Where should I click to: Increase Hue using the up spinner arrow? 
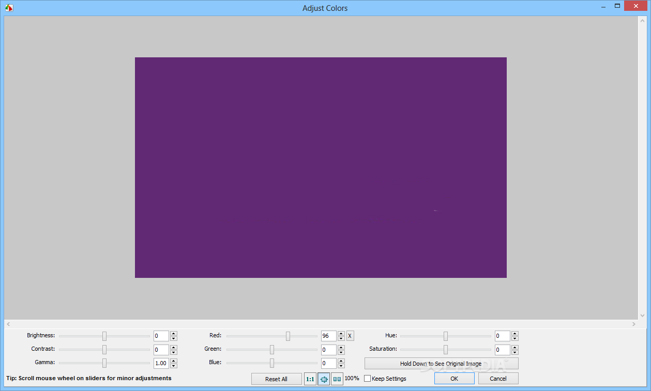click(515, 333)
